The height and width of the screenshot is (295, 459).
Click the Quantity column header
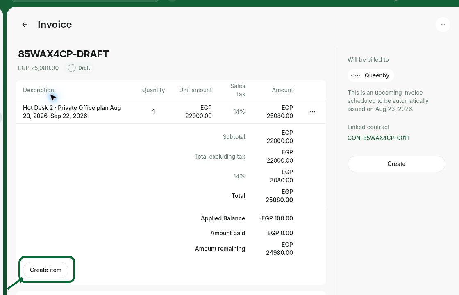click(x=153, y=90)
